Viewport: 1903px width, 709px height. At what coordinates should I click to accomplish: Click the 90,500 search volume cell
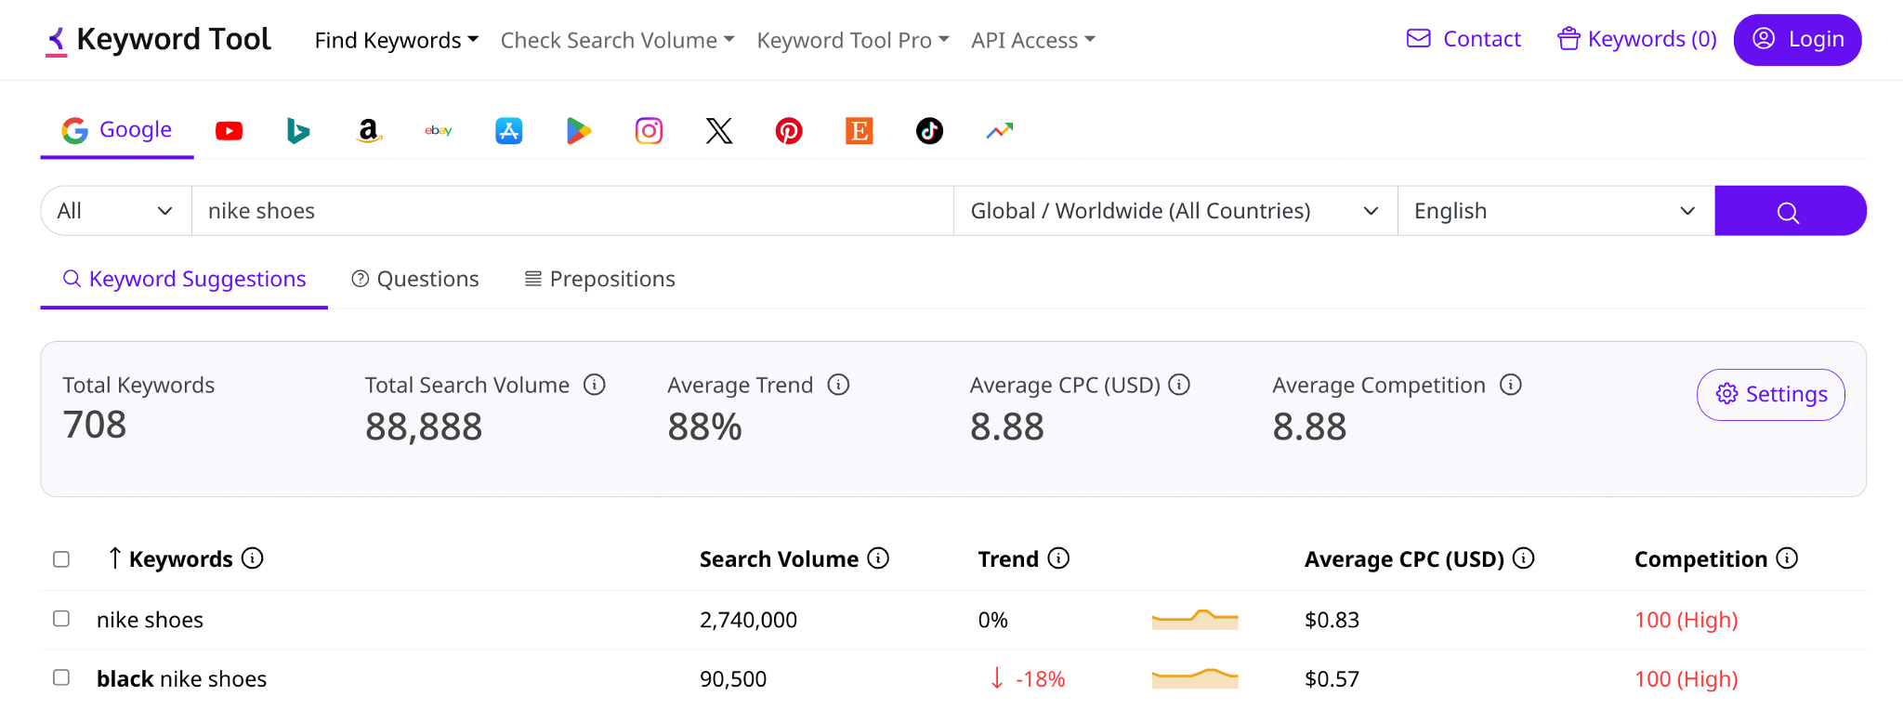pyautogui.click(x=733, y=679)
